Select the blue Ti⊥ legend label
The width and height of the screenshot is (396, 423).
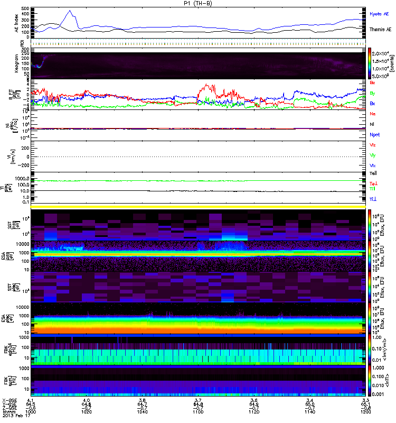click(x=373, y=199)
